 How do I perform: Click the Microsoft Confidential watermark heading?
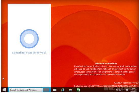[106, 64]
